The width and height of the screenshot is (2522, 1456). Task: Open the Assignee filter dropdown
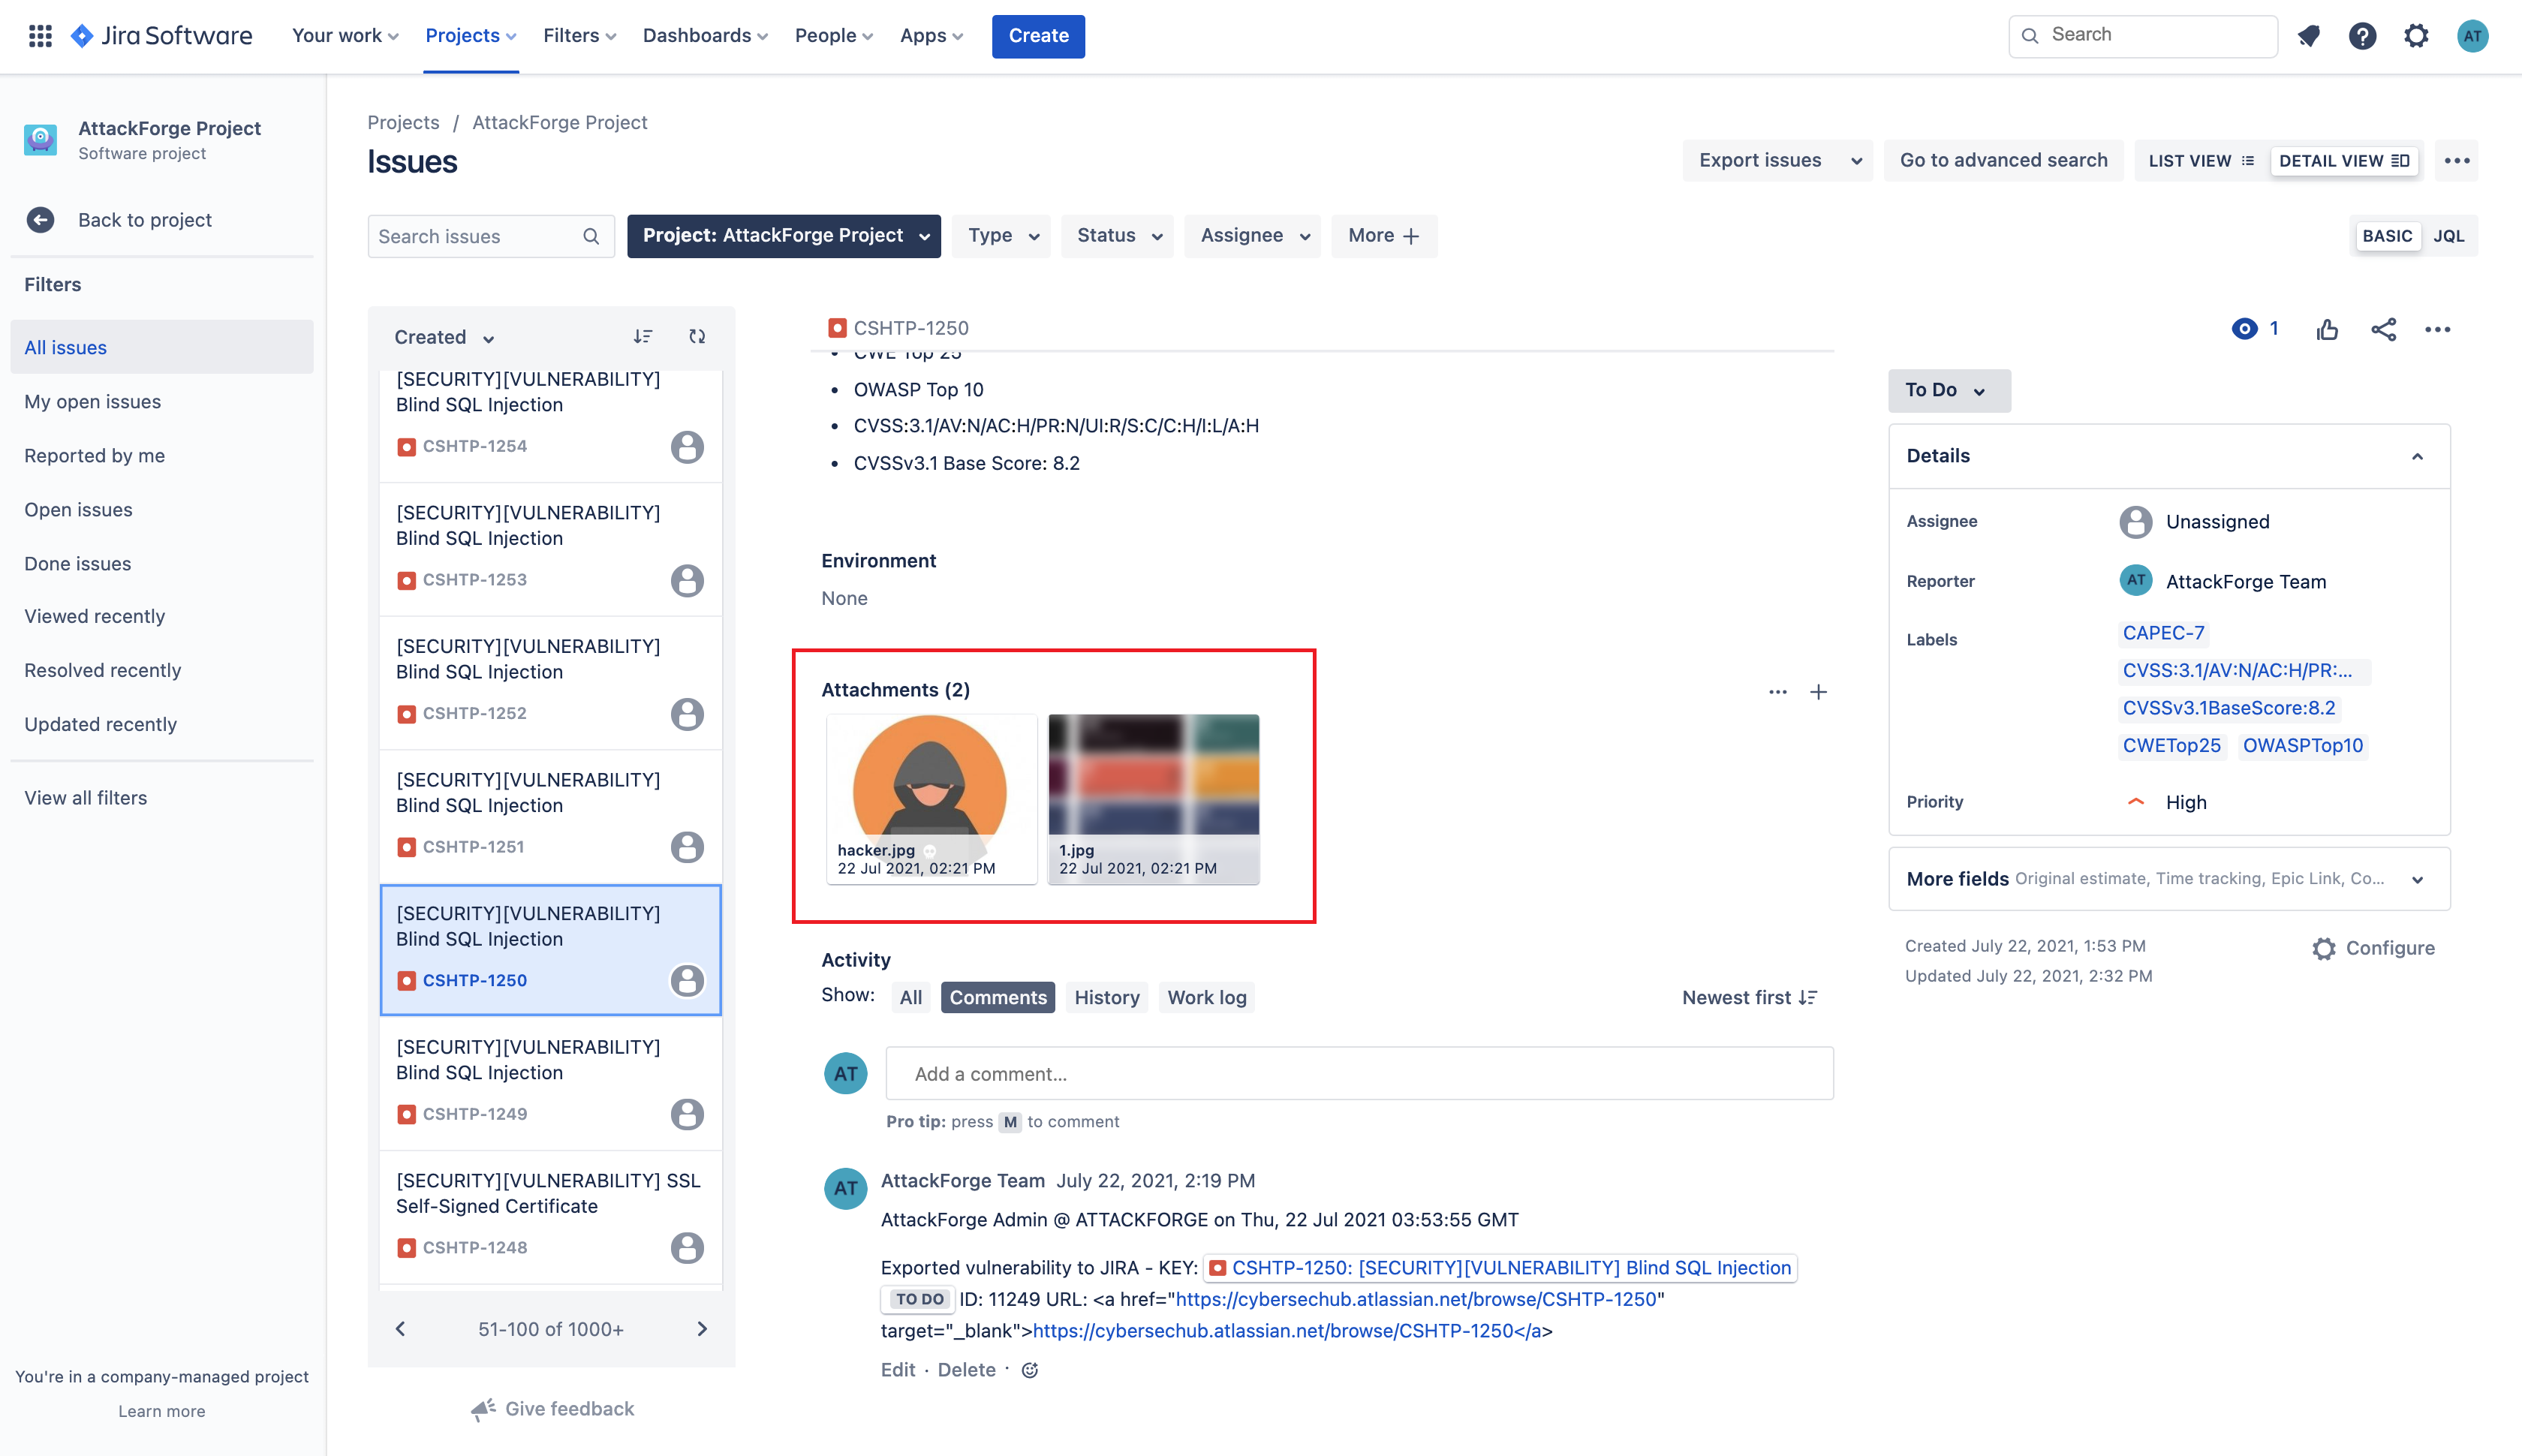1253,236
